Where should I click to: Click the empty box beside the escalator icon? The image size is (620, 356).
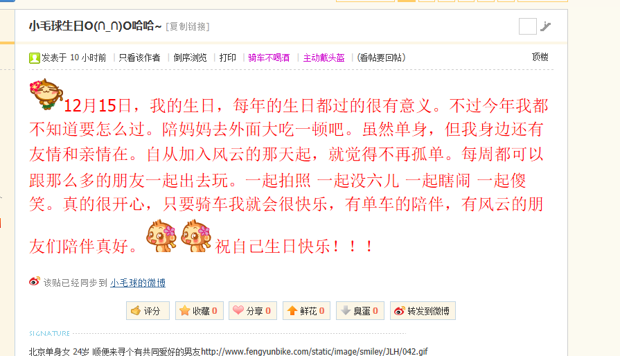[x=527, y=26]
